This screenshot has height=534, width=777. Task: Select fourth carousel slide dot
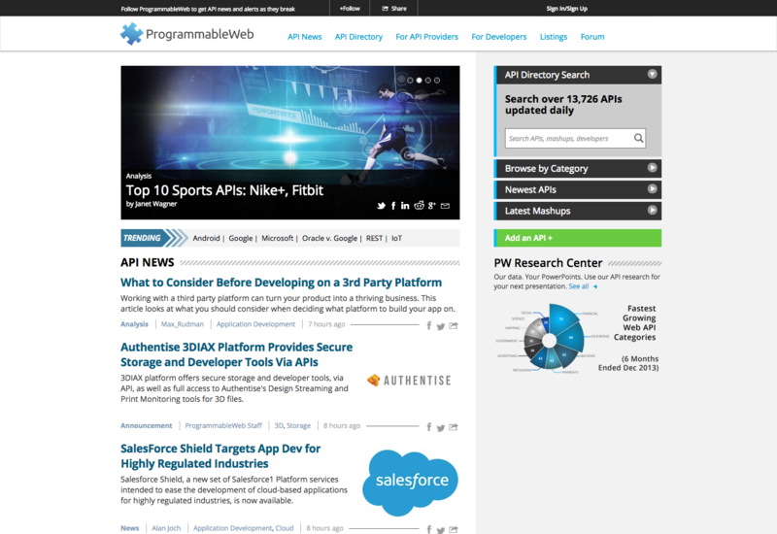pos(436,81)
